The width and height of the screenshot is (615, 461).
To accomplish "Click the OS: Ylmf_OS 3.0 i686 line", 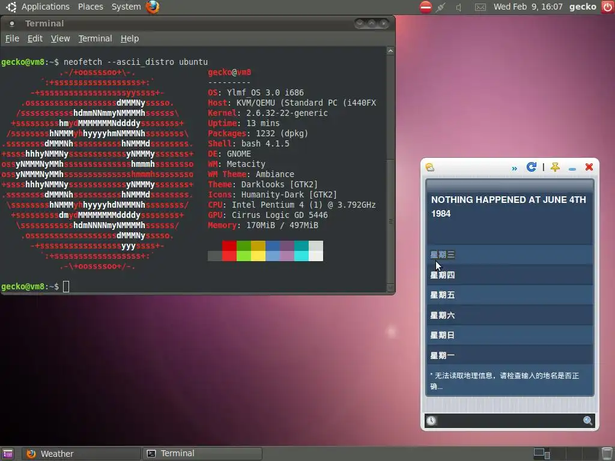I will 256,92.
